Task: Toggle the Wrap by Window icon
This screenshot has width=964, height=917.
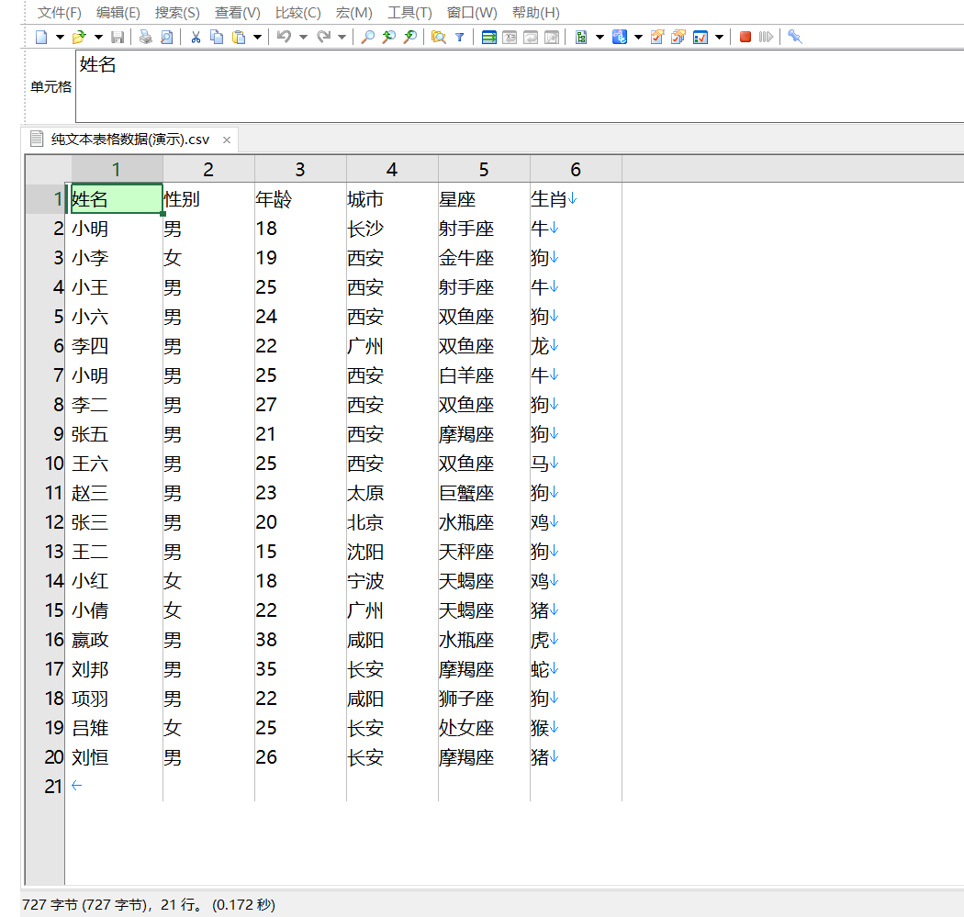Action: 531,37
